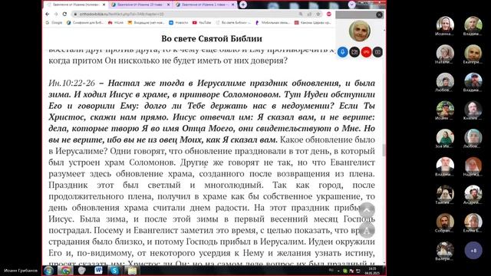Viewport: 491px width, 276px height.
Task: Switch to the third browser tab
Action: 206,5
